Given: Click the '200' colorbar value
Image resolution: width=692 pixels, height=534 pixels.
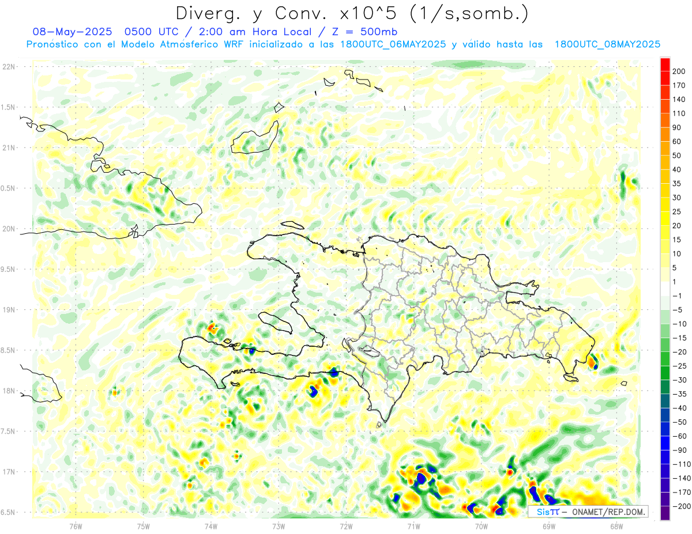Looking at the screenshot, I should [680, 71].
